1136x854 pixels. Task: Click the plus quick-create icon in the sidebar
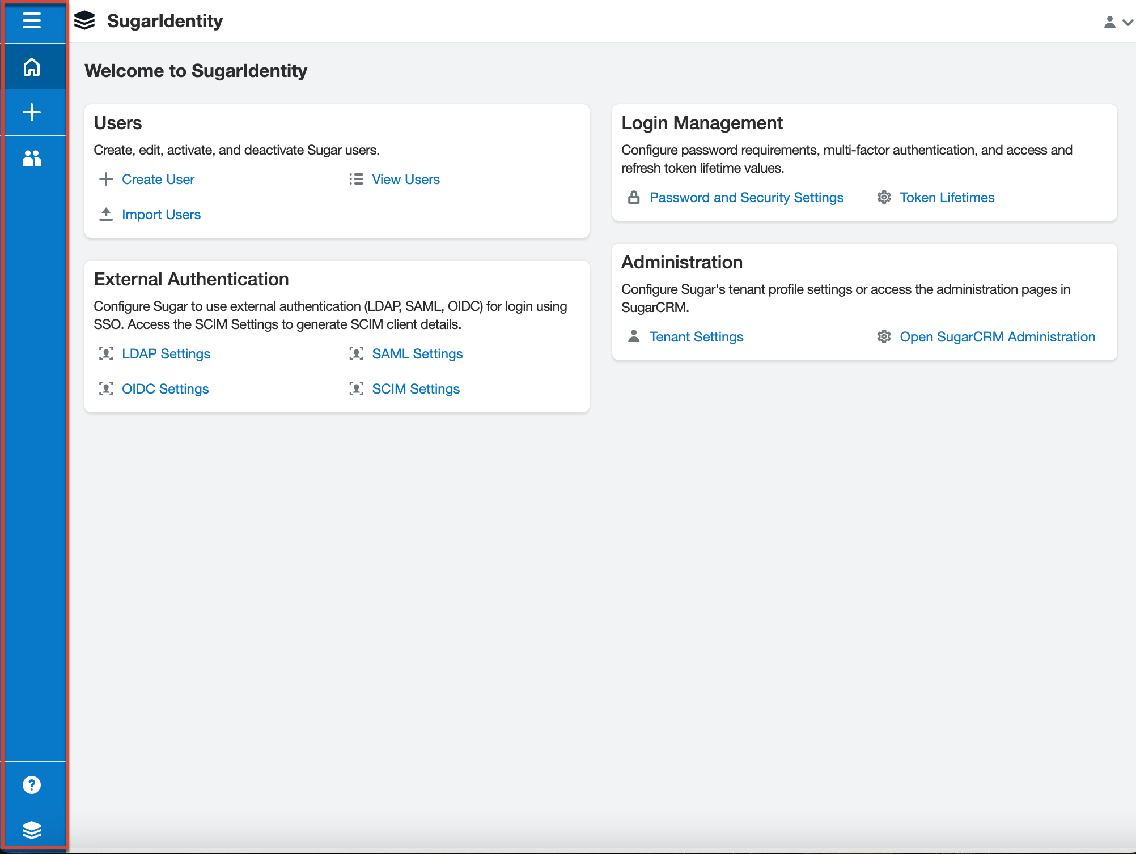32,112
